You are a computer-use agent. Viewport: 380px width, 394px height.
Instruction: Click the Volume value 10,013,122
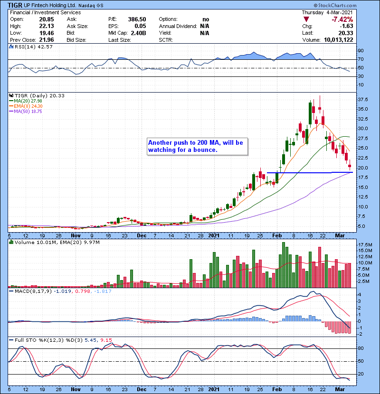tap(339, 40)
